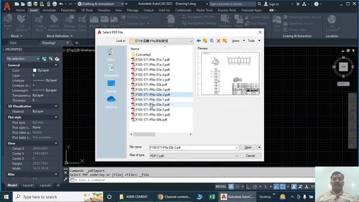Image resolution: width=359 pixels, height=202 pixels.
Task: Toggle ortho mode in status bar
Action: coord(248,187)
